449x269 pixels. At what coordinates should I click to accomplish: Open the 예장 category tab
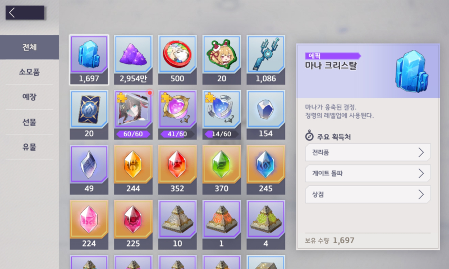pos(30,97)
